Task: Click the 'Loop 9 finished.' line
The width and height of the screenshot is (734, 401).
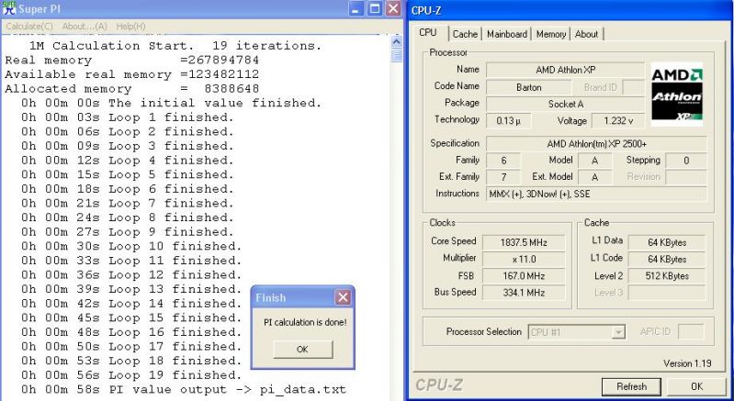Action: point(128,232)
